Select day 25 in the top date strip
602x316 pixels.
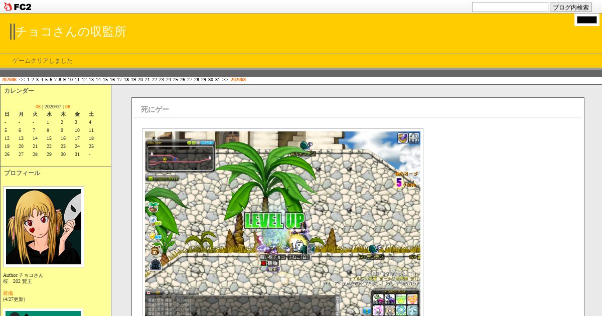(x=176, y=80)
